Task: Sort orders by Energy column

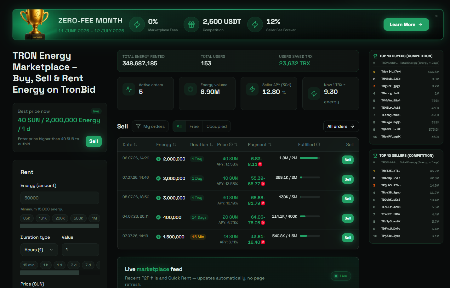Action: (166, 144)
